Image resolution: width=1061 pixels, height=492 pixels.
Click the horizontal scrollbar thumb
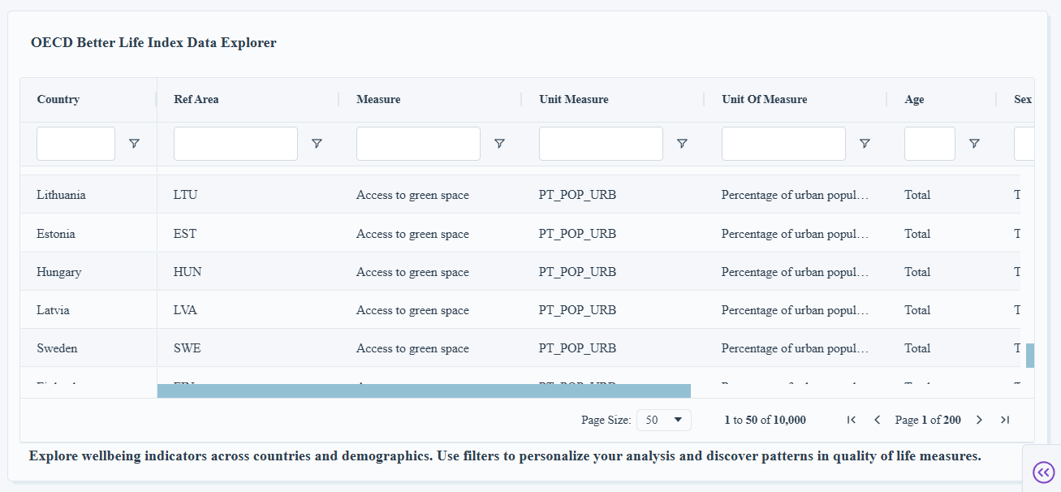pyautogui.click(x=423, y=391)
